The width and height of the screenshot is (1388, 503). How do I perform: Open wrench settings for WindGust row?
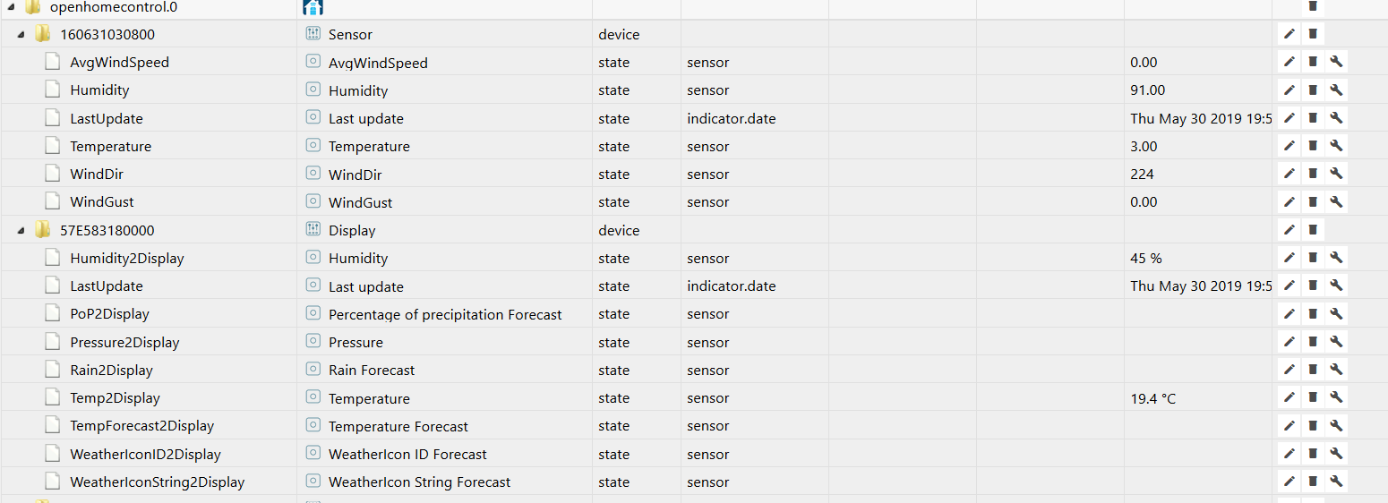click(x=1336, y=201)
